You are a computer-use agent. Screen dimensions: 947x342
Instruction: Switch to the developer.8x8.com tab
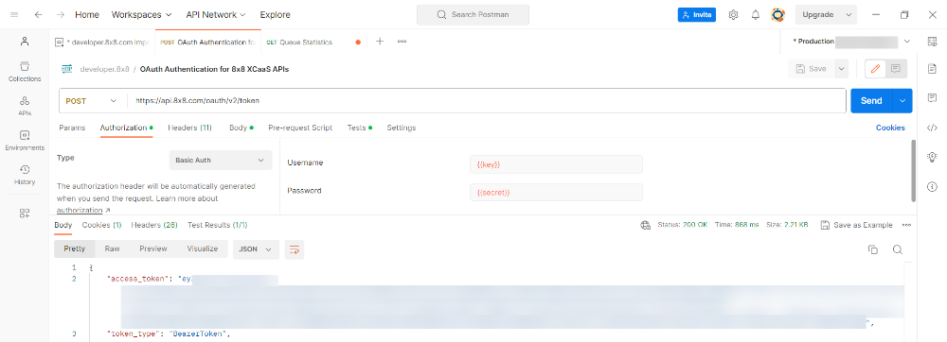click(101, 43)
